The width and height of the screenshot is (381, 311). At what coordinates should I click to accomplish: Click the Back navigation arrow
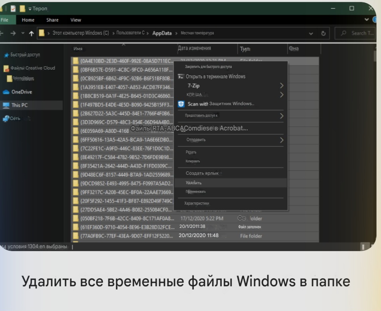point(2,33)
